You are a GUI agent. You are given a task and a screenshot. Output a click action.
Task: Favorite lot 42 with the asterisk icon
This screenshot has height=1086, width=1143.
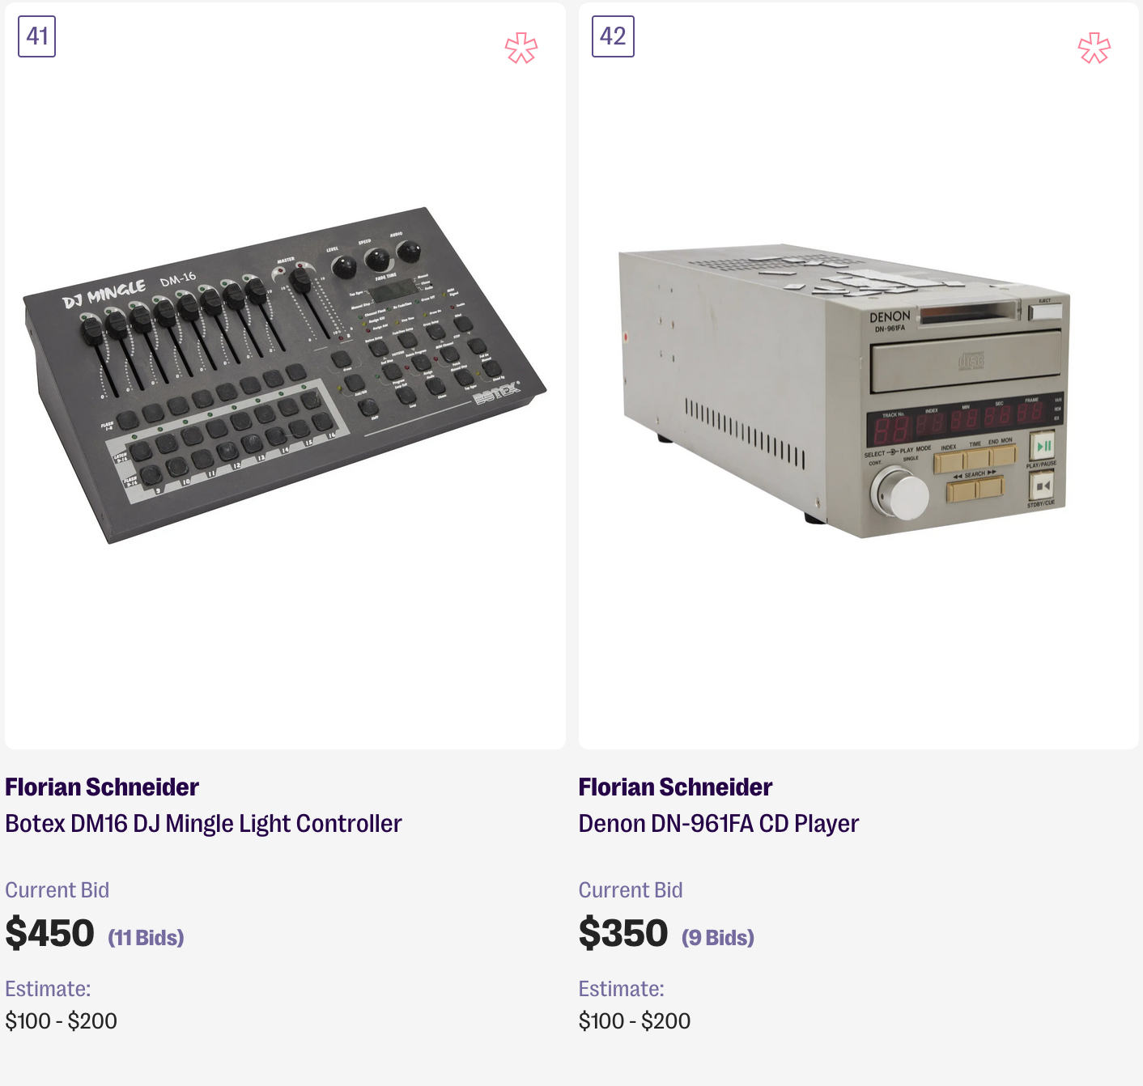pyautogui.click(x=1094, y=49)
